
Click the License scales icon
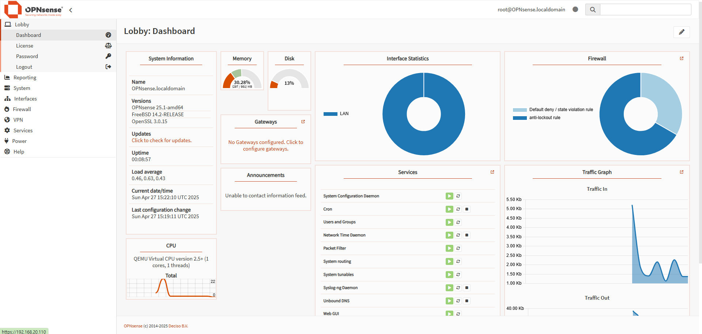coord(108,46)
